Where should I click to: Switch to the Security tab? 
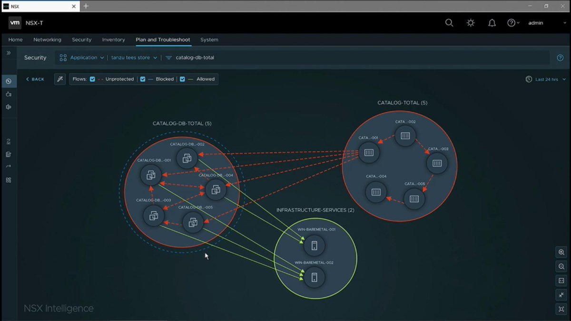pyautogui.click(x=81, y=40)
